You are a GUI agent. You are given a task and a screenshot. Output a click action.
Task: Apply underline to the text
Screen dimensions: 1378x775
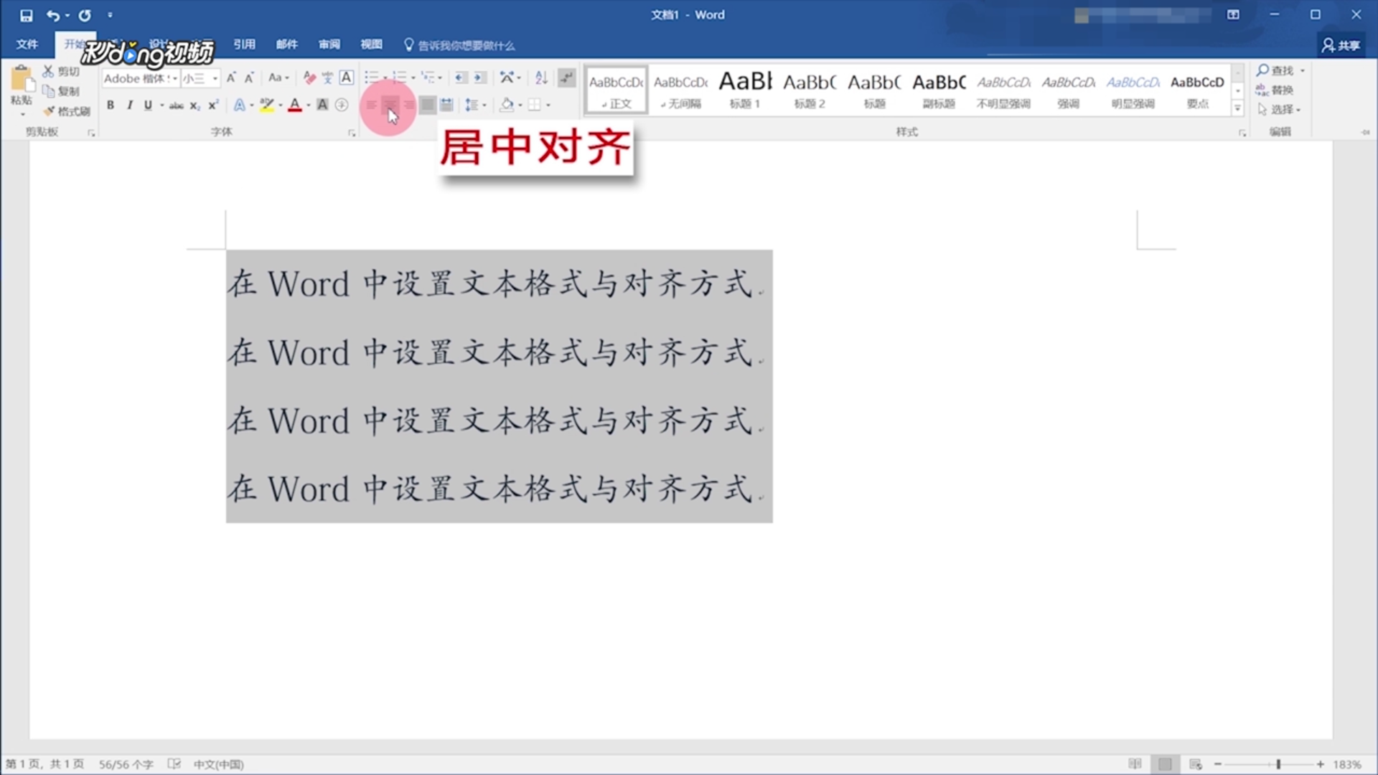147,105
